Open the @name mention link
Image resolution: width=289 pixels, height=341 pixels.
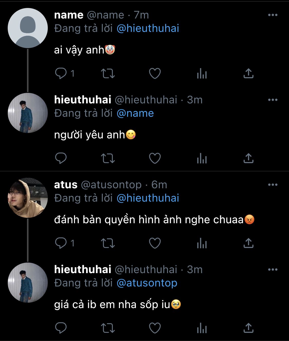coord(135,113)
